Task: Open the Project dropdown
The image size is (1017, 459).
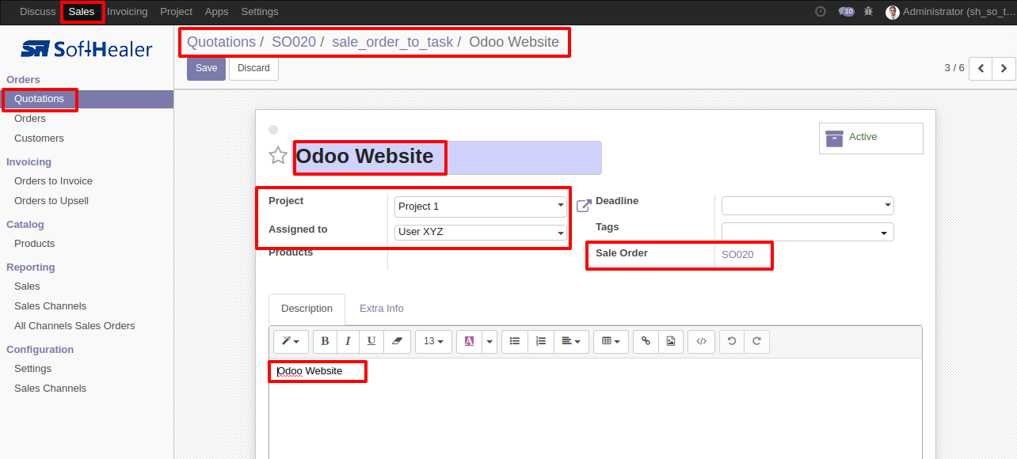Action: click(x=481, y=207)
